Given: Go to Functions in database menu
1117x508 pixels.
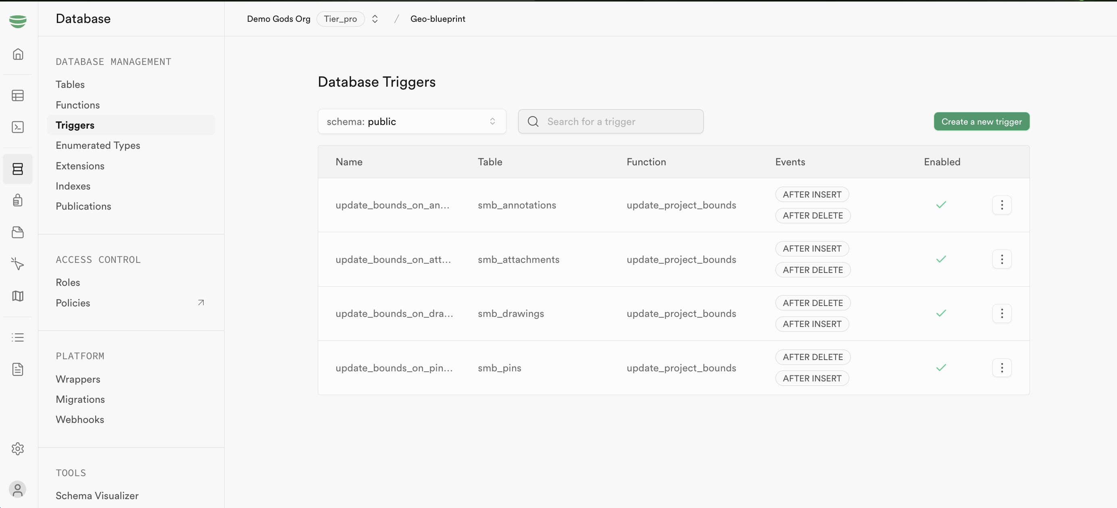Looking at the screenshot, I should click(x=77, y=105).
